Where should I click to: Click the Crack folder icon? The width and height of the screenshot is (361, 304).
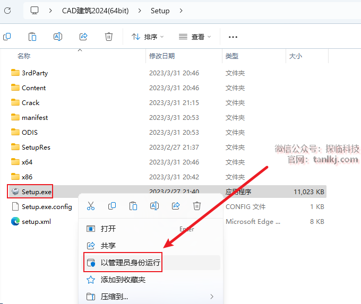tap(15, 102)
